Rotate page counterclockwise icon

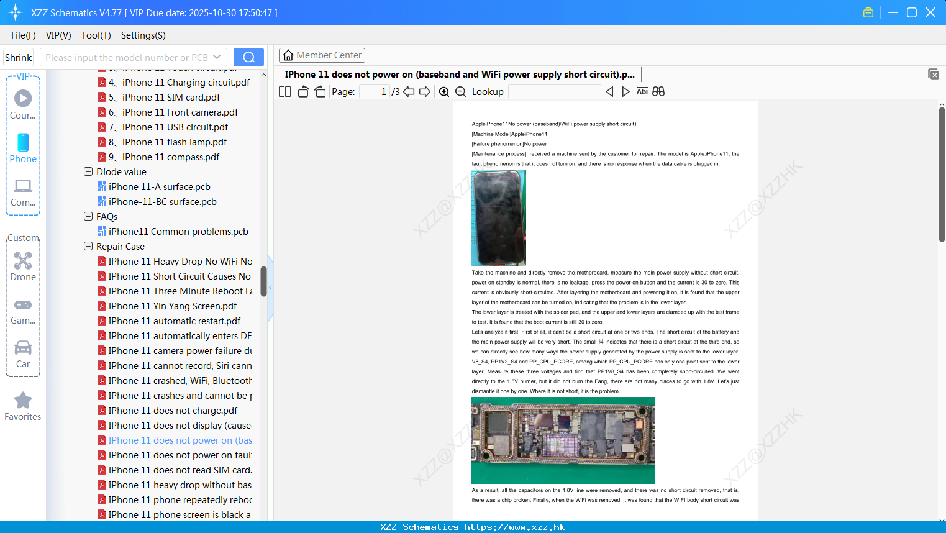coord(303,91)
